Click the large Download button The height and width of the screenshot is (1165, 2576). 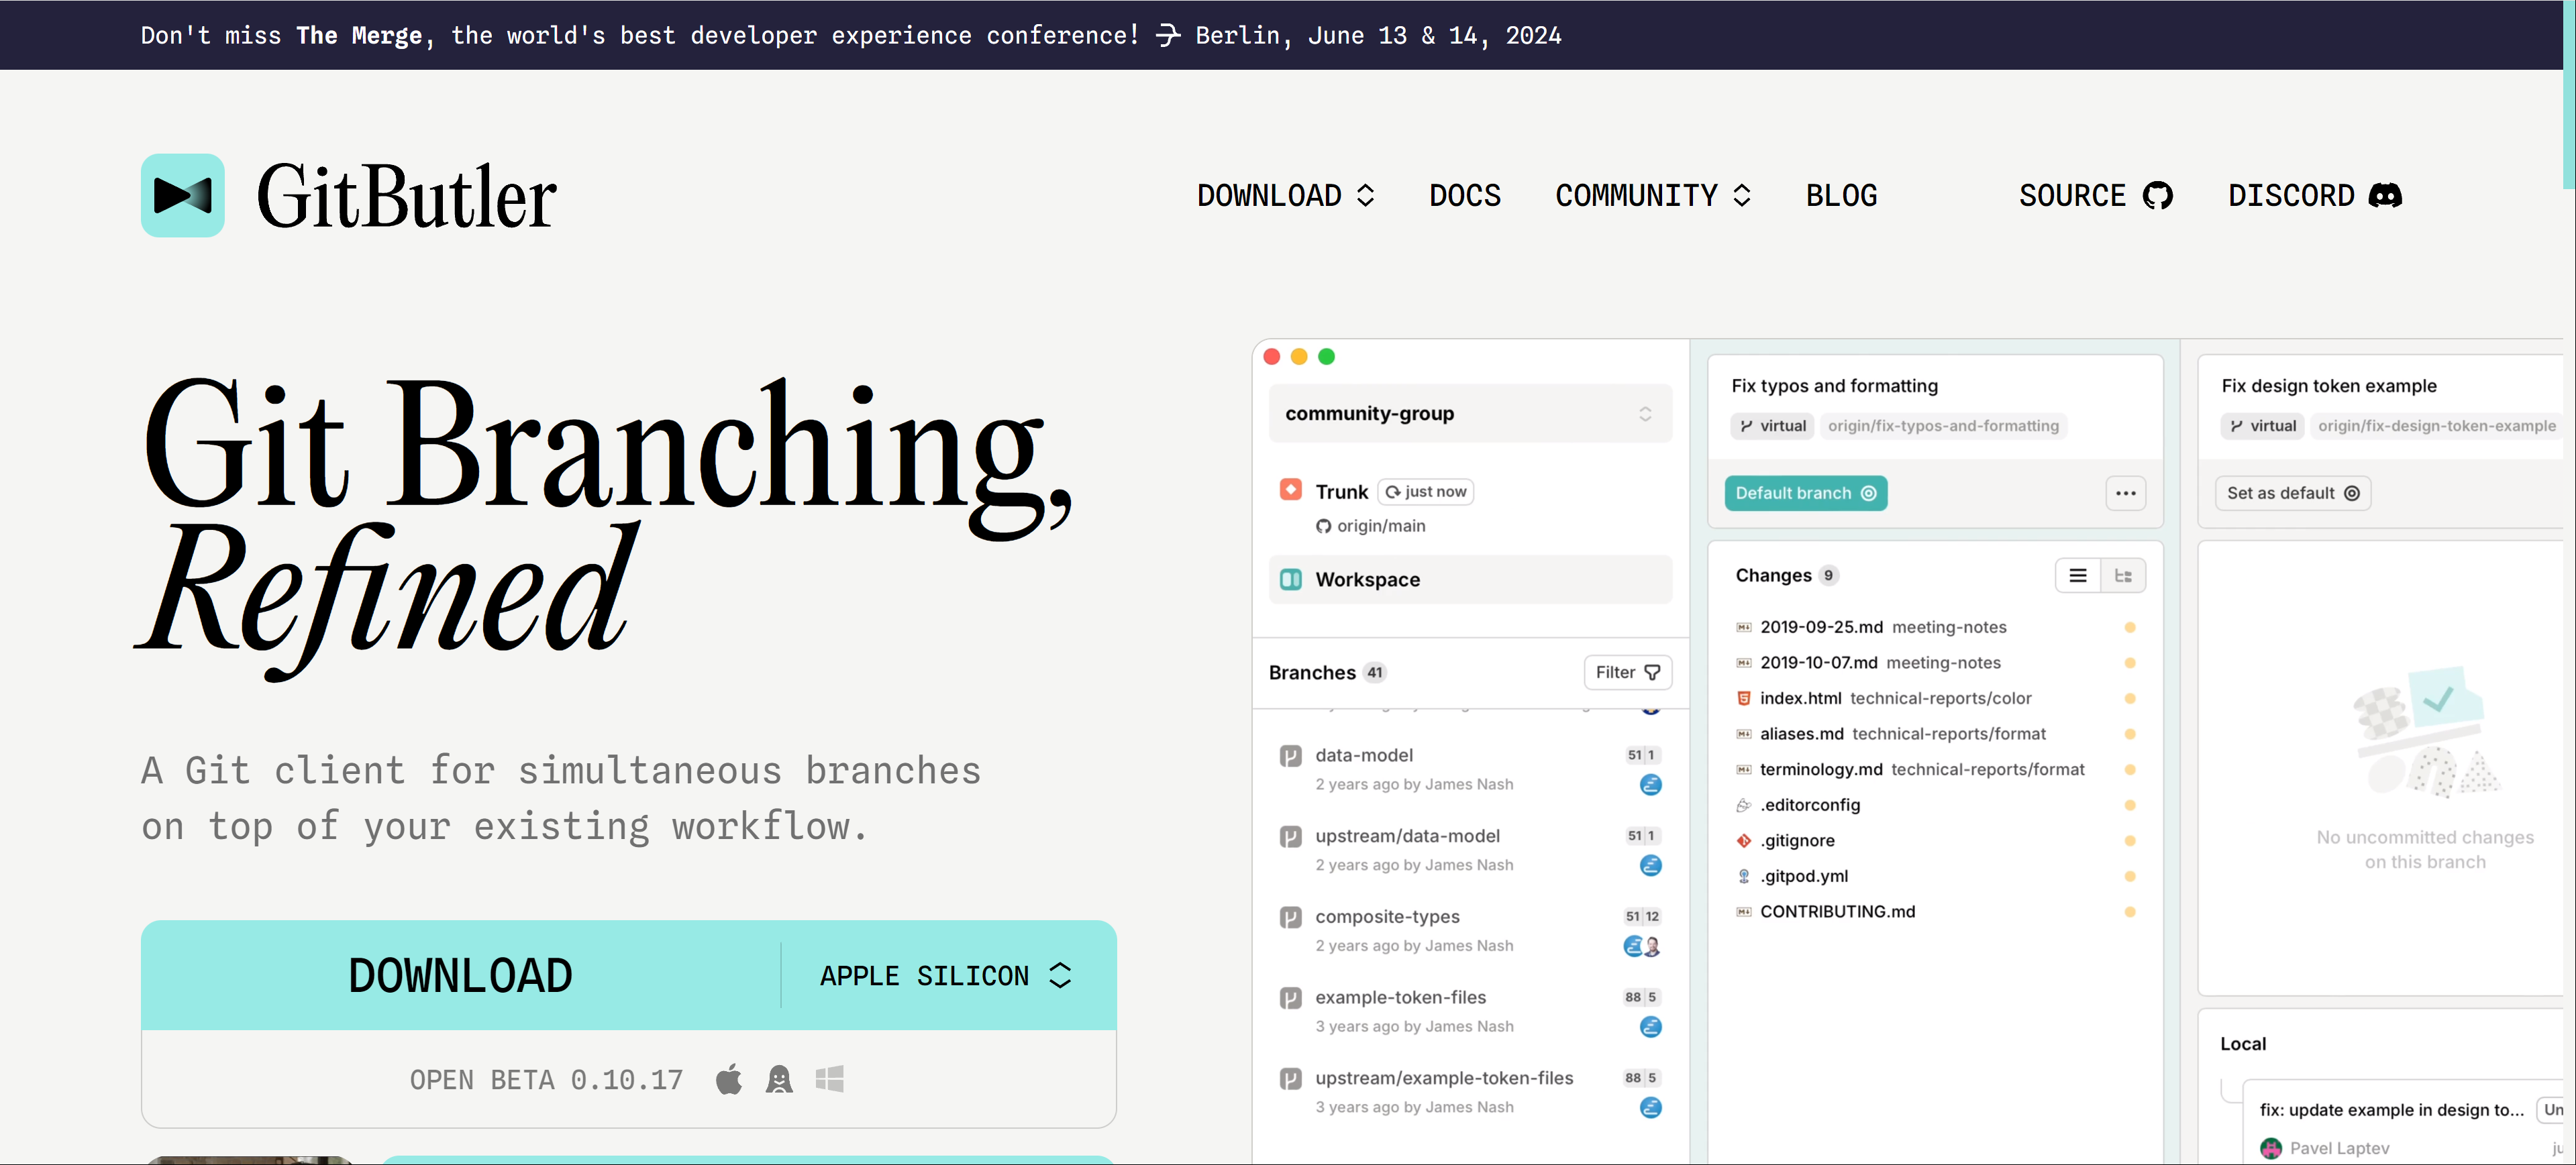coord(460,975)
